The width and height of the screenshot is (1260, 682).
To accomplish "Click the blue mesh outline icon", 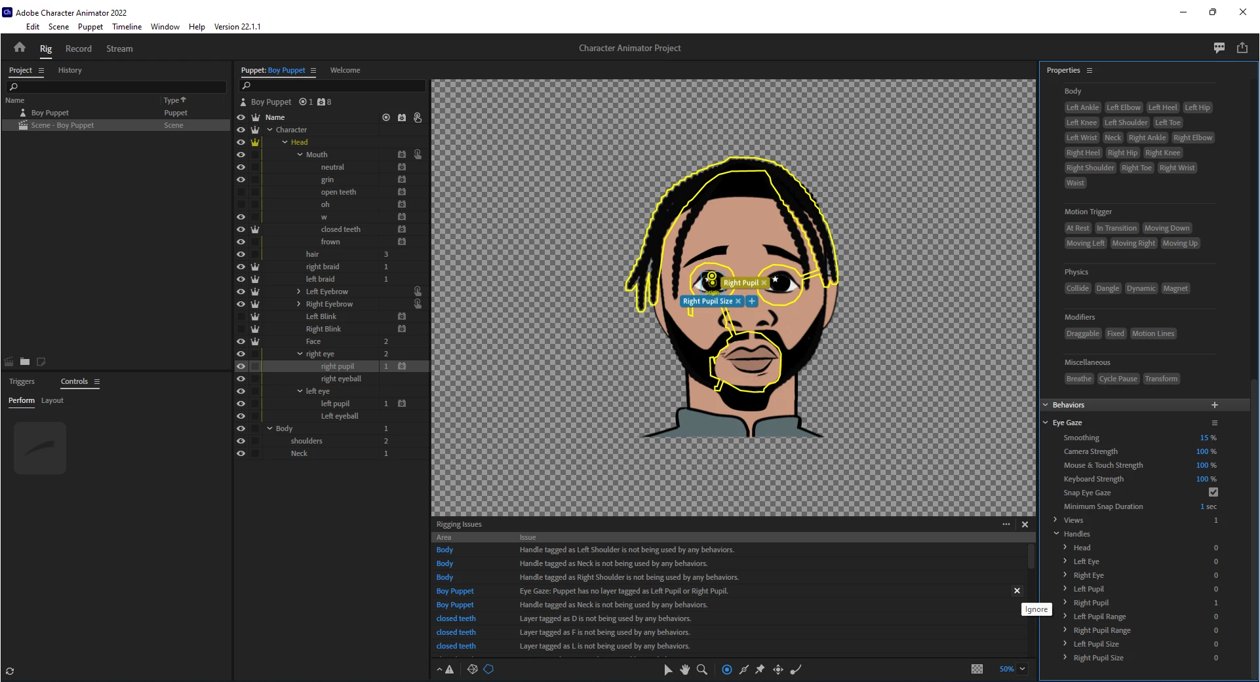I will pyautogui.click(x=488, y=670).
